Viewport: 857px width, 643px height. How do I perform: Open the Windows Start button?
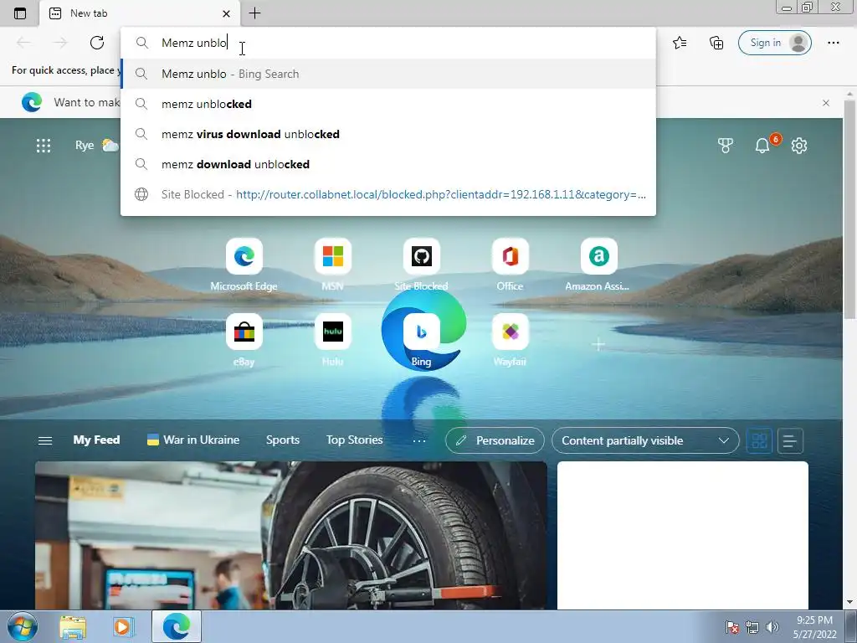[x=22, y=626]
